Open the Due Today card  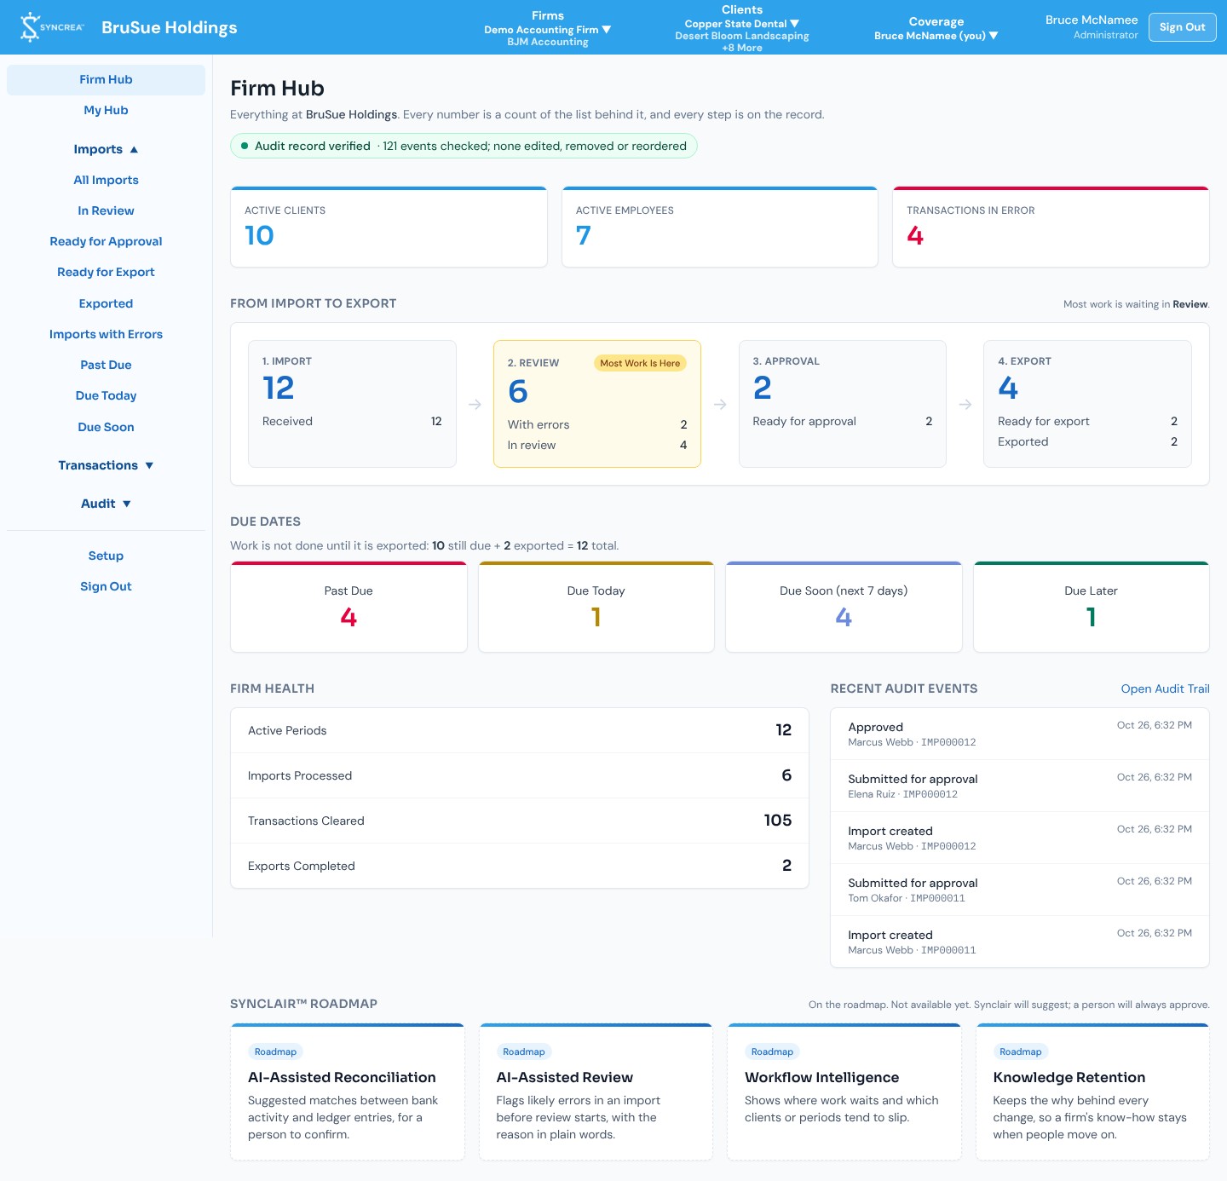pyautogui.click(x=596, y=607)
